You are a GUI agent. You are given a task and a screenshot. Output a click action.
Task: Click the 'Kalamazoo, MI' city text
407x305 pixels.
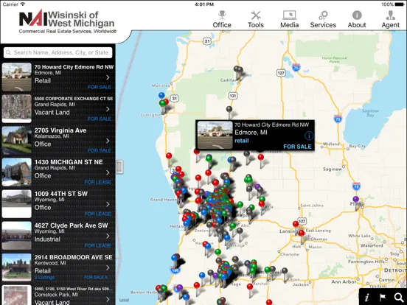click(52, 136)
